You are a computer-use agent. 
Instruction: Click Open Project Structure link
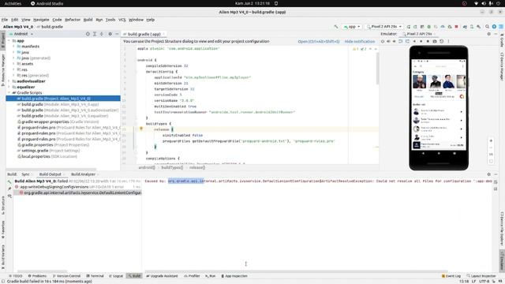[x=319, y=42]
